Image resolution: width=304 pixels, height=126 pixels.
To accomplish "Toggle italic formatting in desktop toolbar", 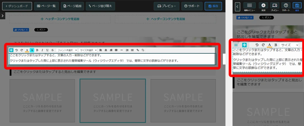I will [x=42, y=50].
